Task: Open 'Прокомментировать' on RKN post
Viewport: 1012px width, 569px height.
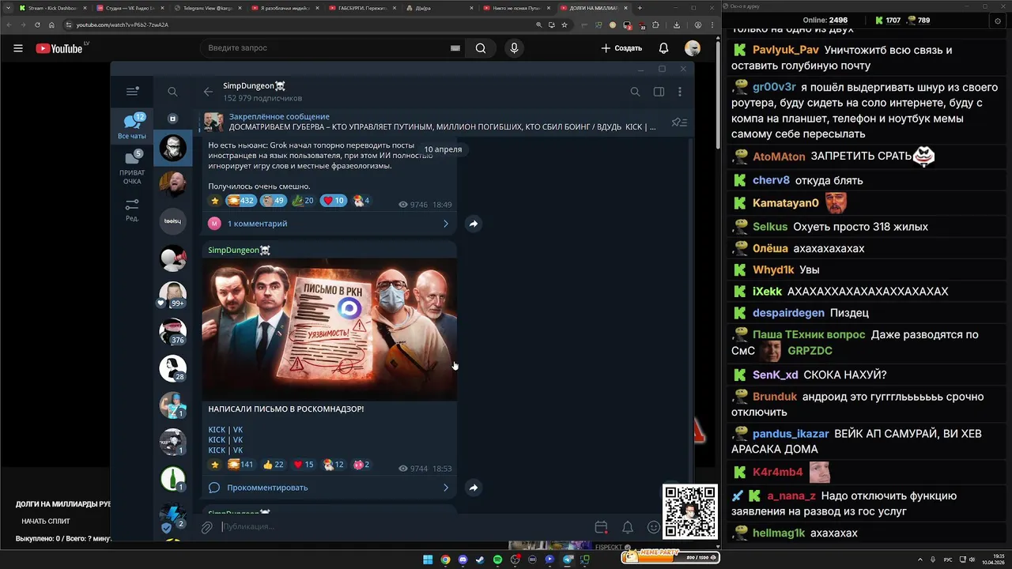Action: coord(328,488)
